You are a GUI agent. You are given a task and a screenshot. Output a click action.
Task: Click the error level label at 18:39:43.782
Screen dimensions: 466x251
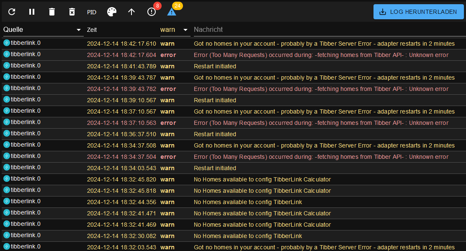(x=168, y=89)
